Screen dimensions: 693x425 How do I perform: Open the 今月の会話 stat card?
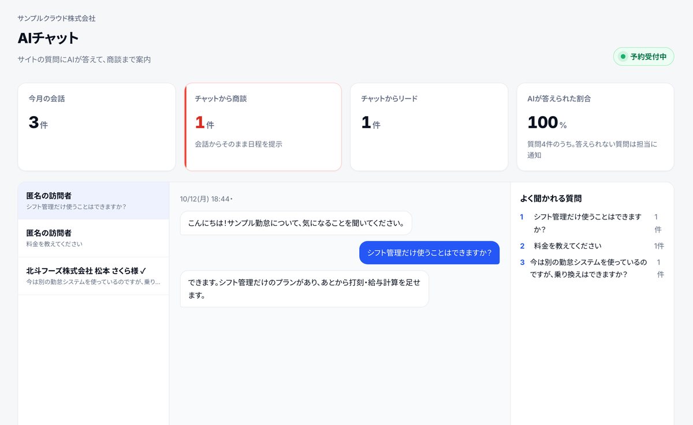tap(96, 127)
